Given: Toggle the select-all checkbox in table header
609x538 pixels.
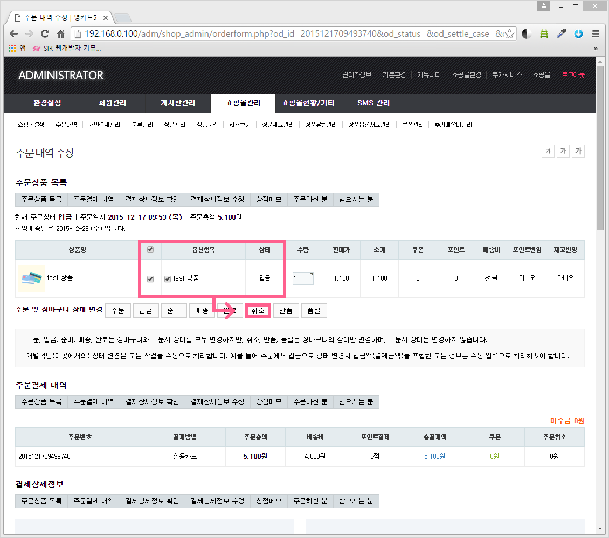Looking at the screenshot, I should 150,249.
